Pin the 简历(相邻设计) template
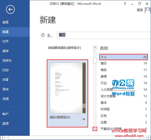Image resolution: width=151 pixels, height=140 pixels. point(84,119)
